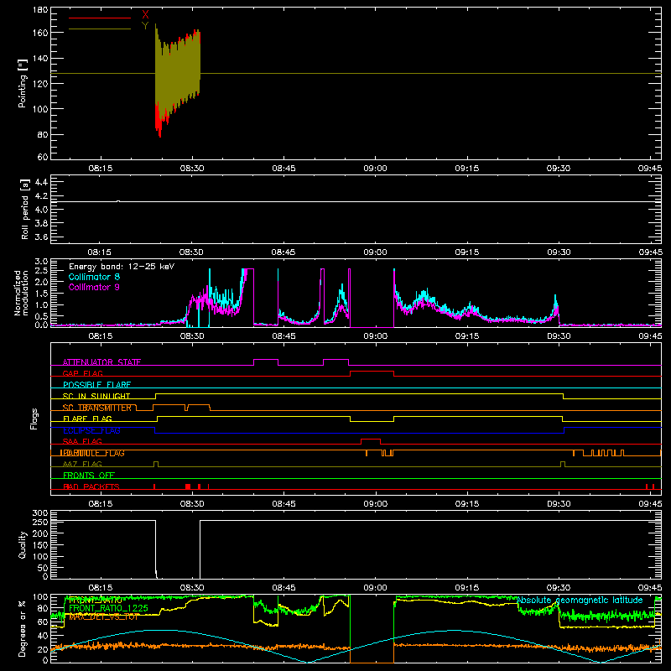
Task: Click the 'X' legend label
Action: (x=145, y=15)
